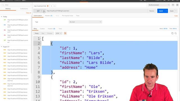Switch to the Collections sidebar tab
This screenshot has height=101, width=180.
click(24, 9)
